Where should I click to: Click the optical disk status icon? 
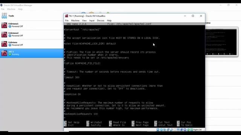(x=162, y=130)
